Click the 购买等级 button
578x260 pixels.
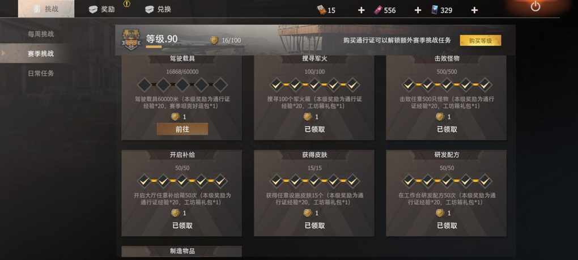click(x=481, y=41)
